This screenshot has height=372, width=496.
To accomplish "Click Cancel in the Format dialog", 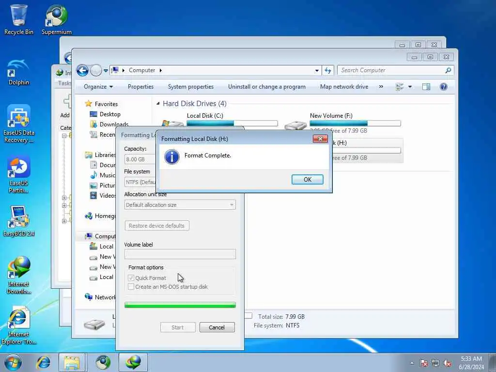I will click(x=217, y=327).
